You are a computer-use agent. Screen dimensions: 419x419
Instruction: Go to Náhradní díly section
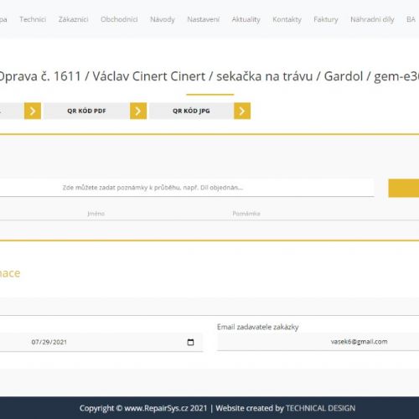point(372,19)
